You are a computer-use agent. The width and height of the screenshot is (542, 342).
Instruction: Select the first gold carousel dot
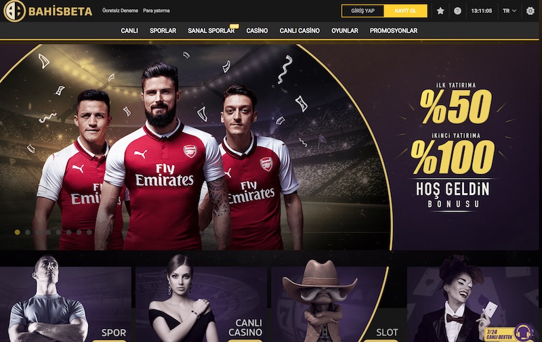[18, 232]
